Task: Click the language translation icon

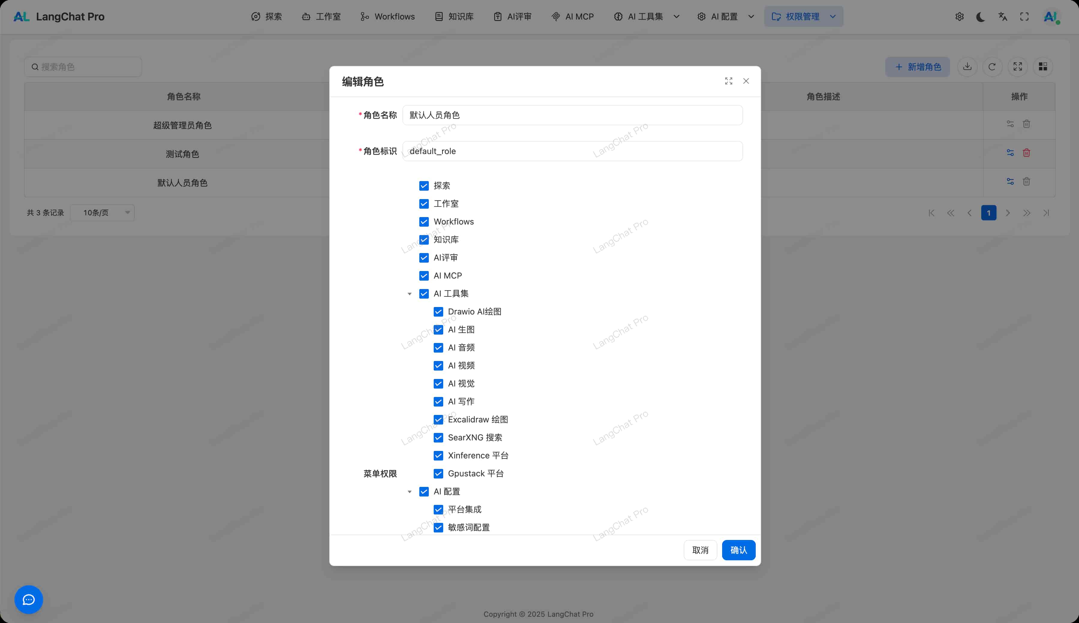Action: pyautogui.click(x=1003, y=17)
